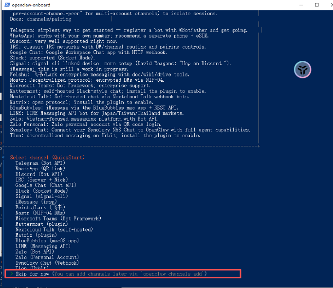The width and height of the screenshot is (333, 288).
Task: Select Zalo (Bot API) channel option
Action: click(35, 252)
